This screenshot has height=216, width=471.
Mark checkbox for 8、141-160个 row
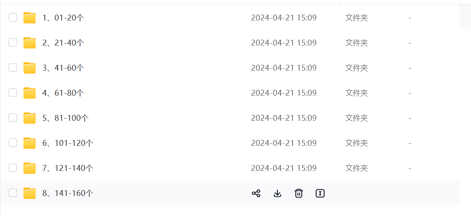[13, 193]
